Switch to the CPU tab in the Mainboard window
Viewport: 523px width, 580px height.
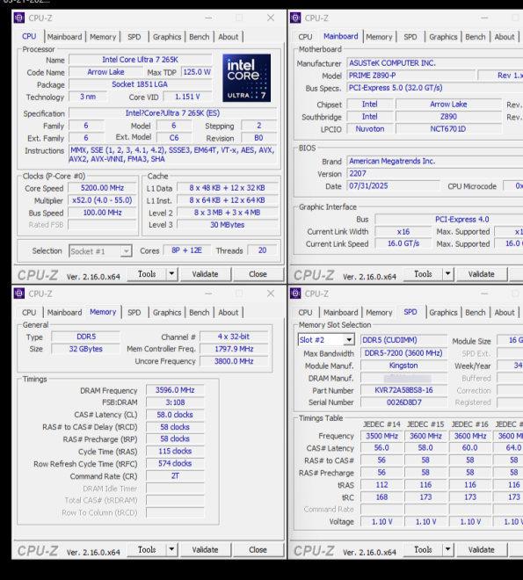click(305, 37)
